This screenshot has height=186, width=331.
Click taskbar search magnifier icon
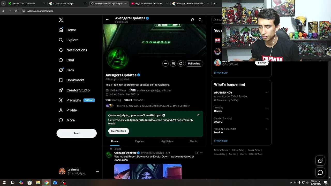point(12,183)
